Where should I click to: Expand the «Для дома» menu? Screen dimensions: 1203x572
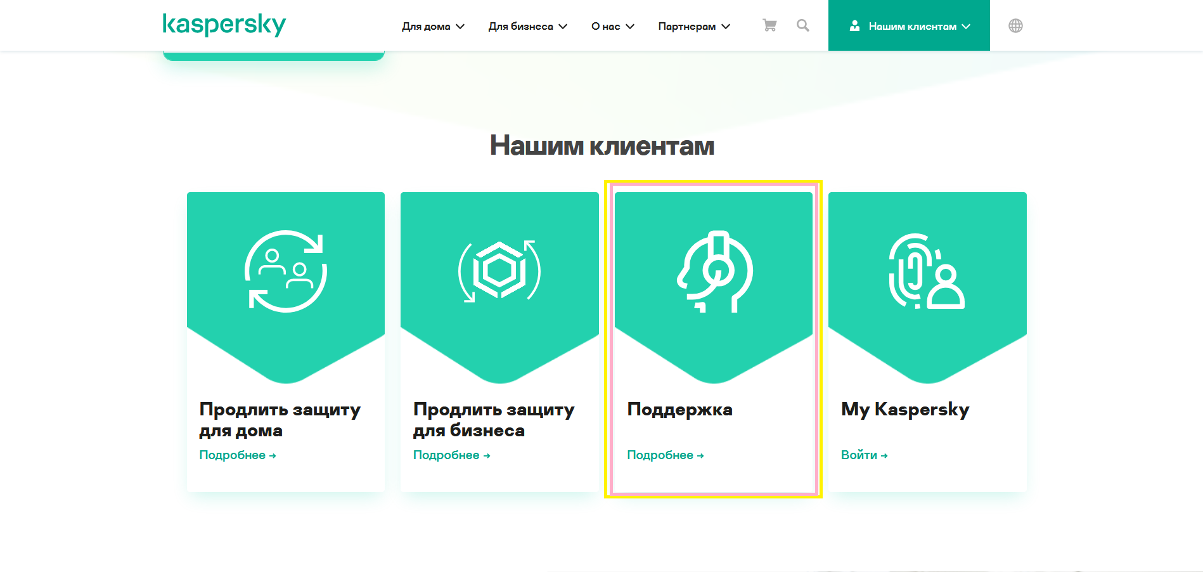click(433, 26)
